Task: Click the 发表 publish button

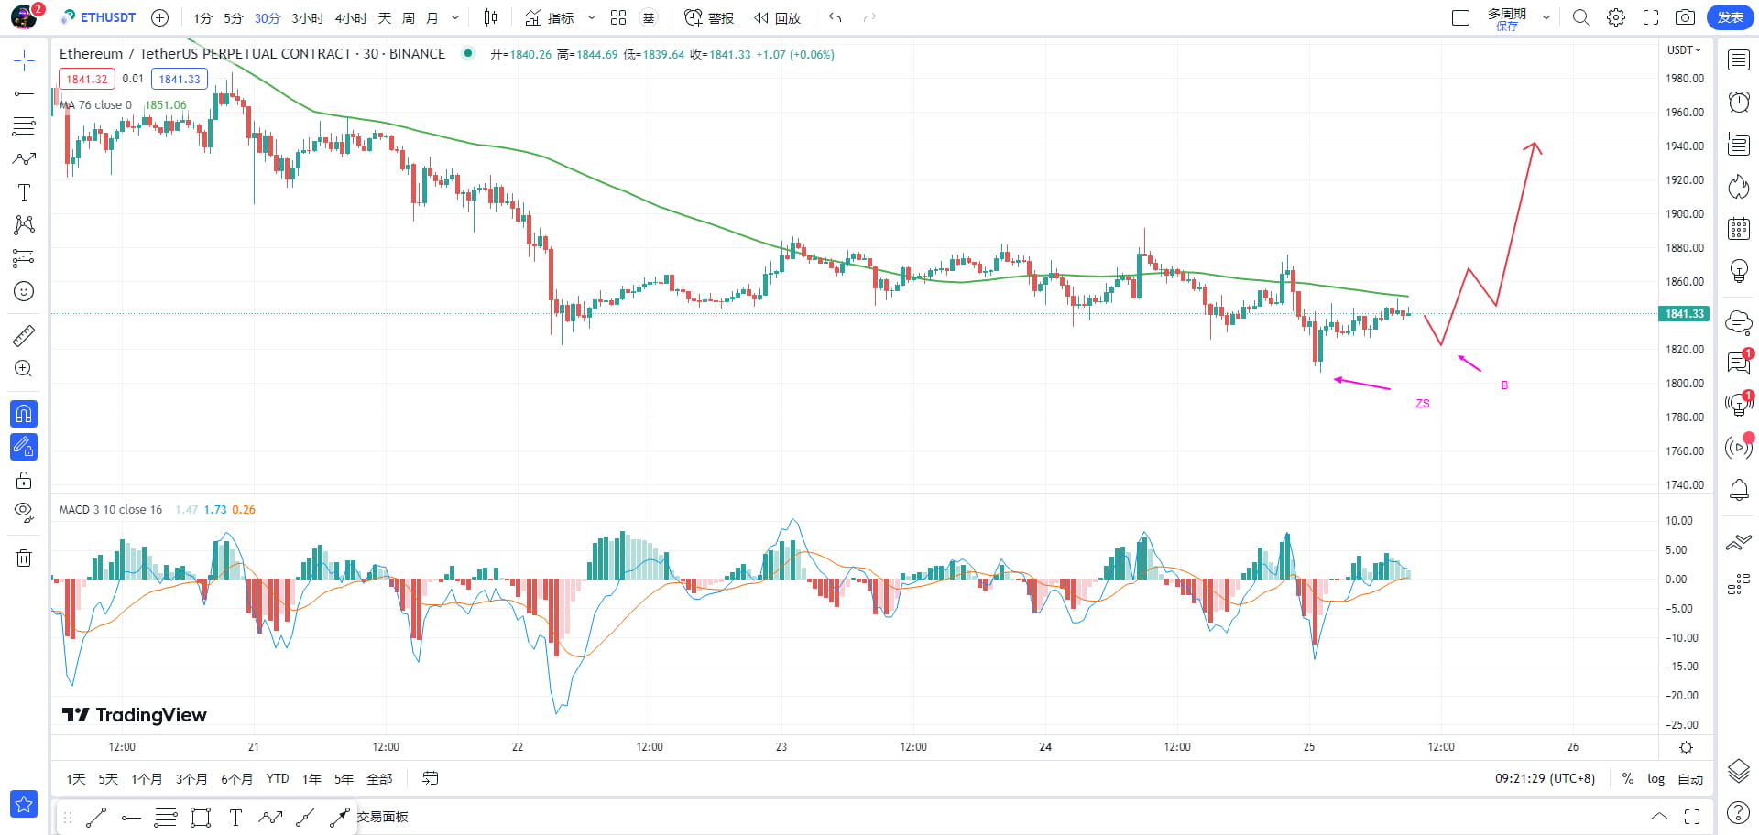Action: pyautogui.click(x=1730, y=17)
